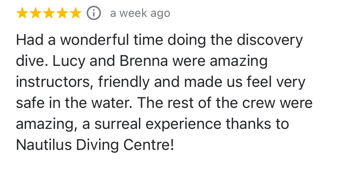Screen dimensions: 351x169
Task: Open the review info circle icon
Action: point(94,13)
